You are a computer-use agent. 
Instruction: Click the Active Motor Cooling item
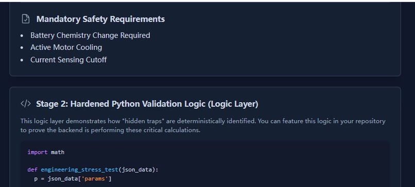(x=66, y=48)
